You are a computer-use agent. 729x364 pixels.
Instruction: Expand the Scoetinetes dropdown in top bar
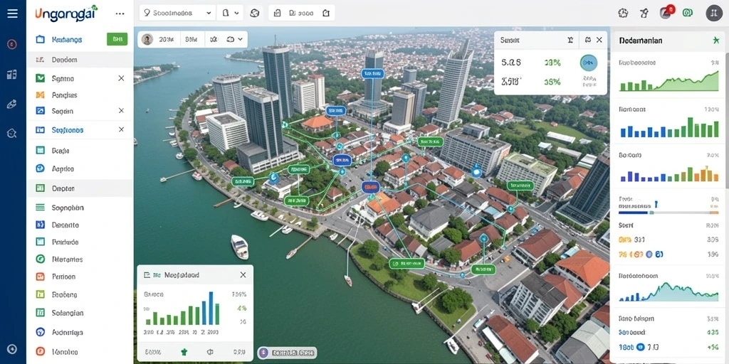177,13
